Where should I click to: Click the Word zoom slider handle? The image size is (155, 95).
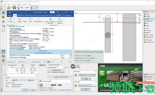point(61,62)
